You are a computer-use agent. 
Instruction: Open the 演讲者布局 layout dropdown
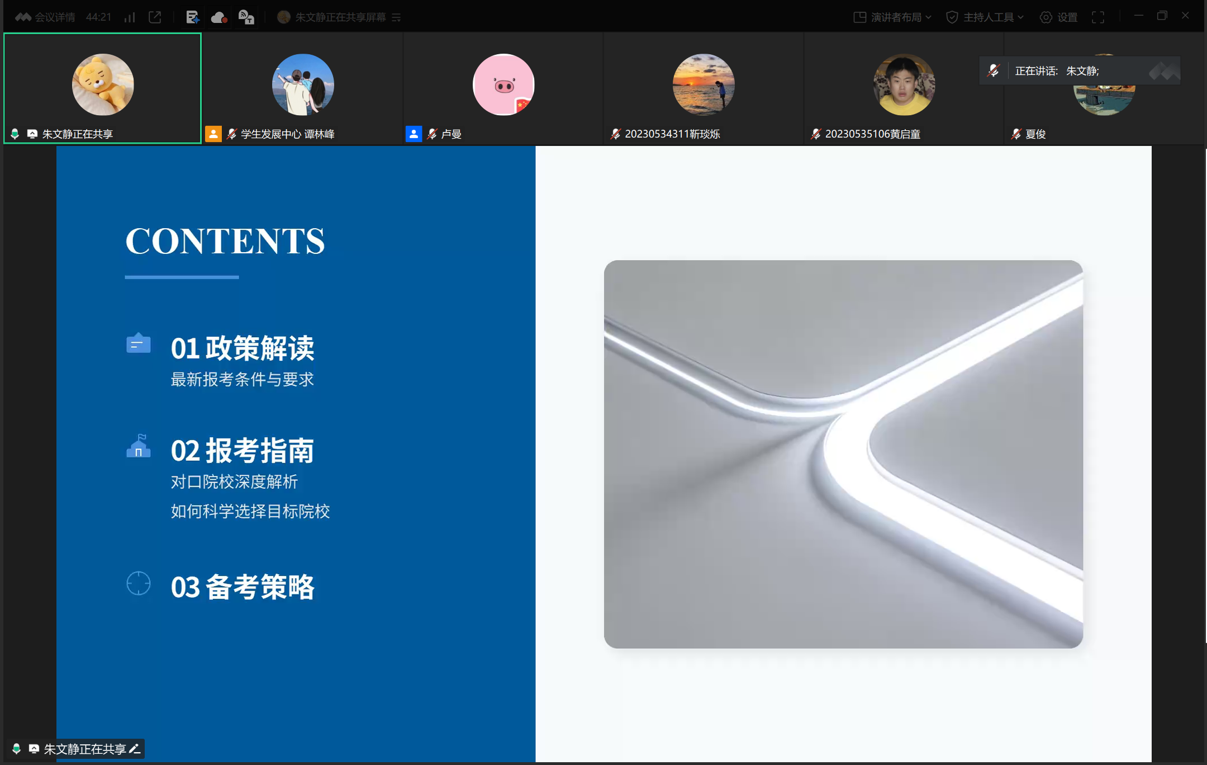click(x=892, y=17)
